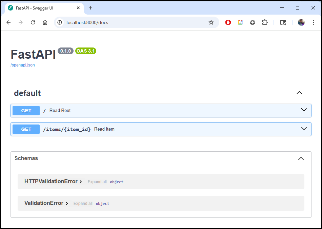
Task: Collapse the default endpoints section
Action: coord(299,93)
